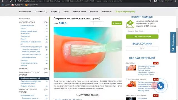Open the Мезотерапия sidebar subcategory
178x100 pixels.
(25, 36)
